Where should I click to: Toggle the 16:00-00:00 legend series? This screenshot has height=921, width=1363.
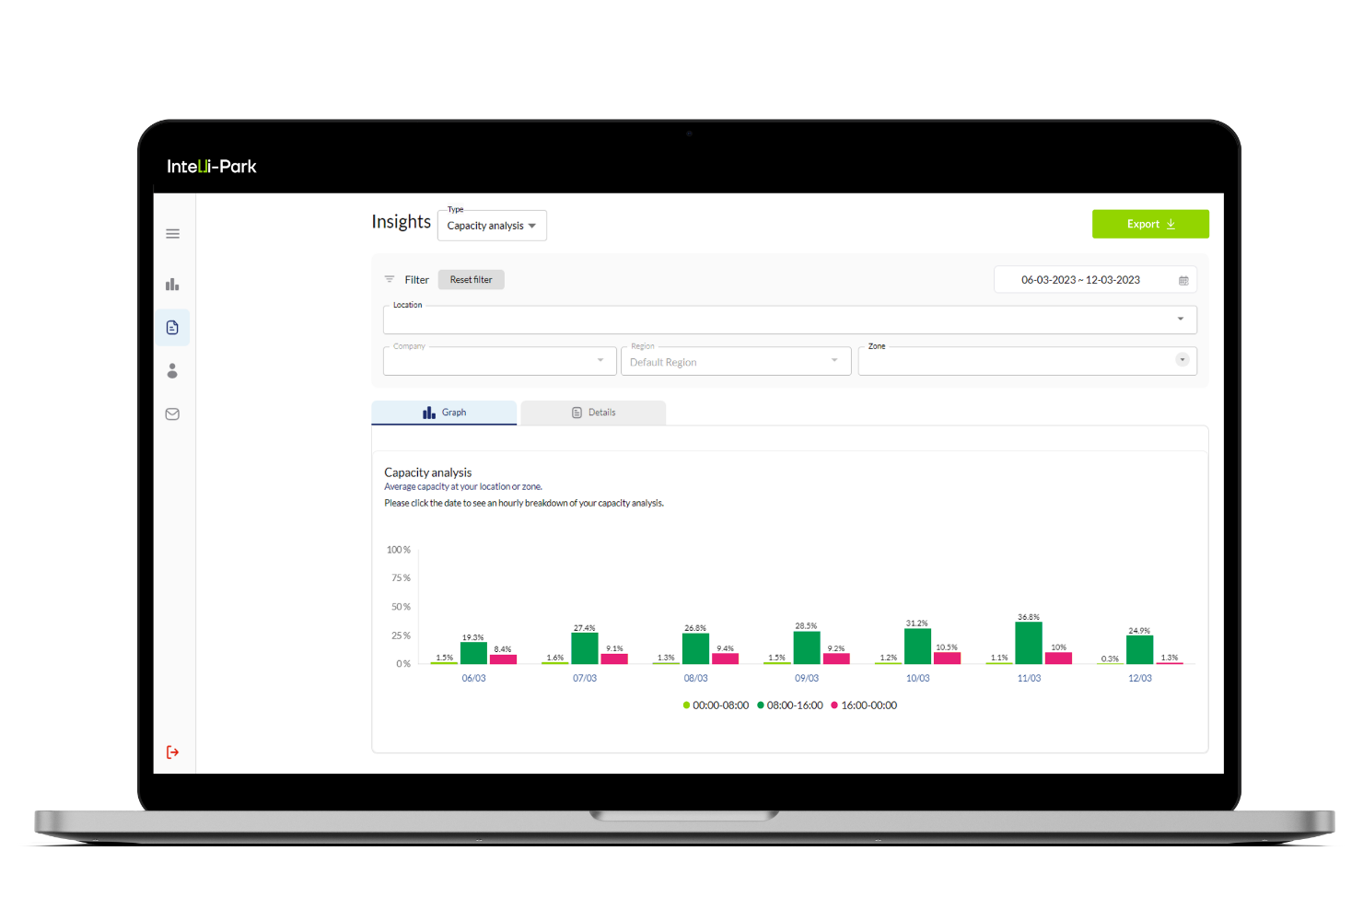click(864, 705)
